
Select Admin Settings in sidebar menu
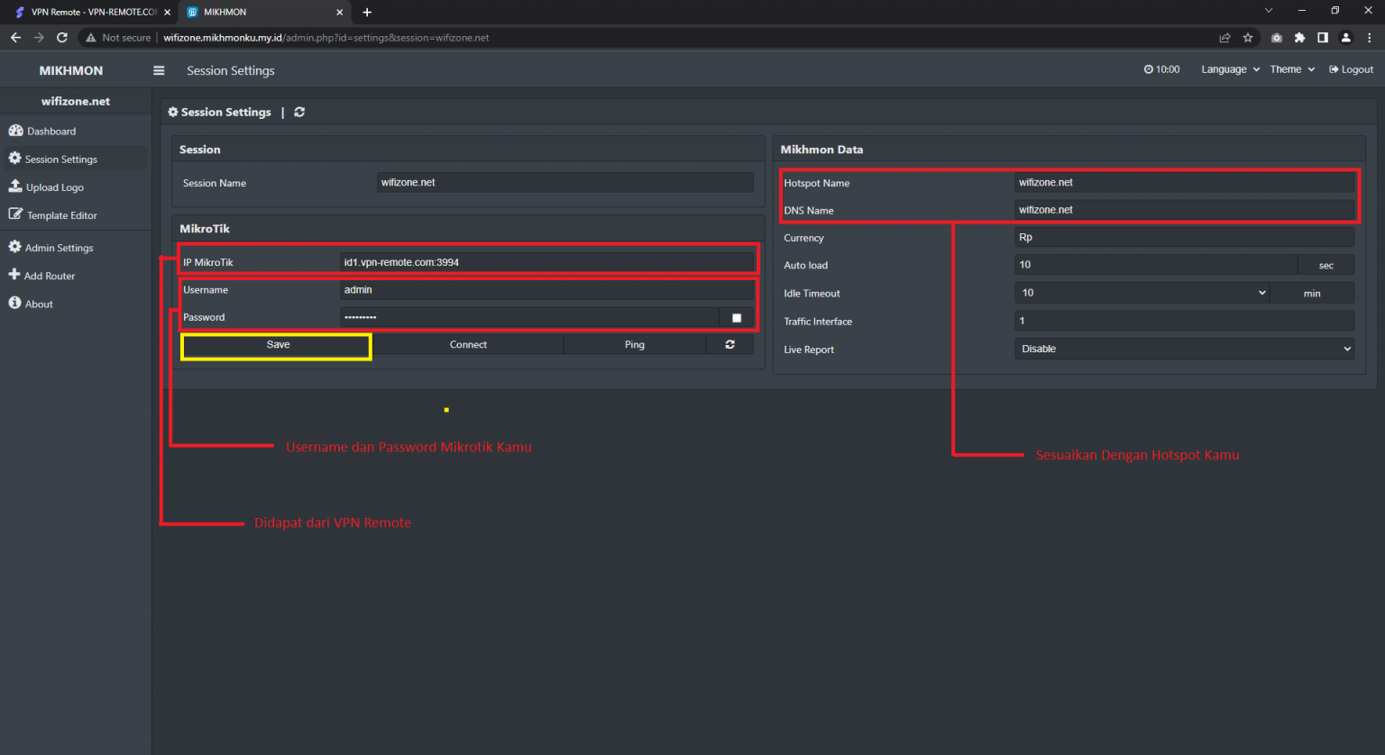pyautogui.click(x=59, y=248)
